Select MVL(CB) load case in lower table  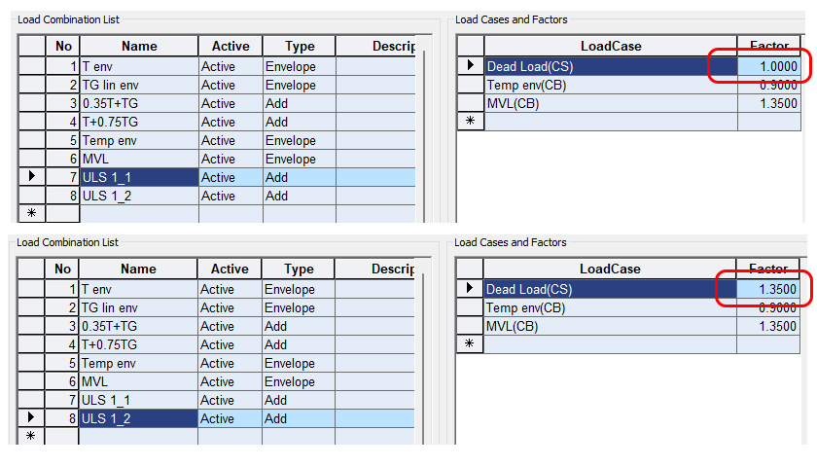(x=610, y=326)
